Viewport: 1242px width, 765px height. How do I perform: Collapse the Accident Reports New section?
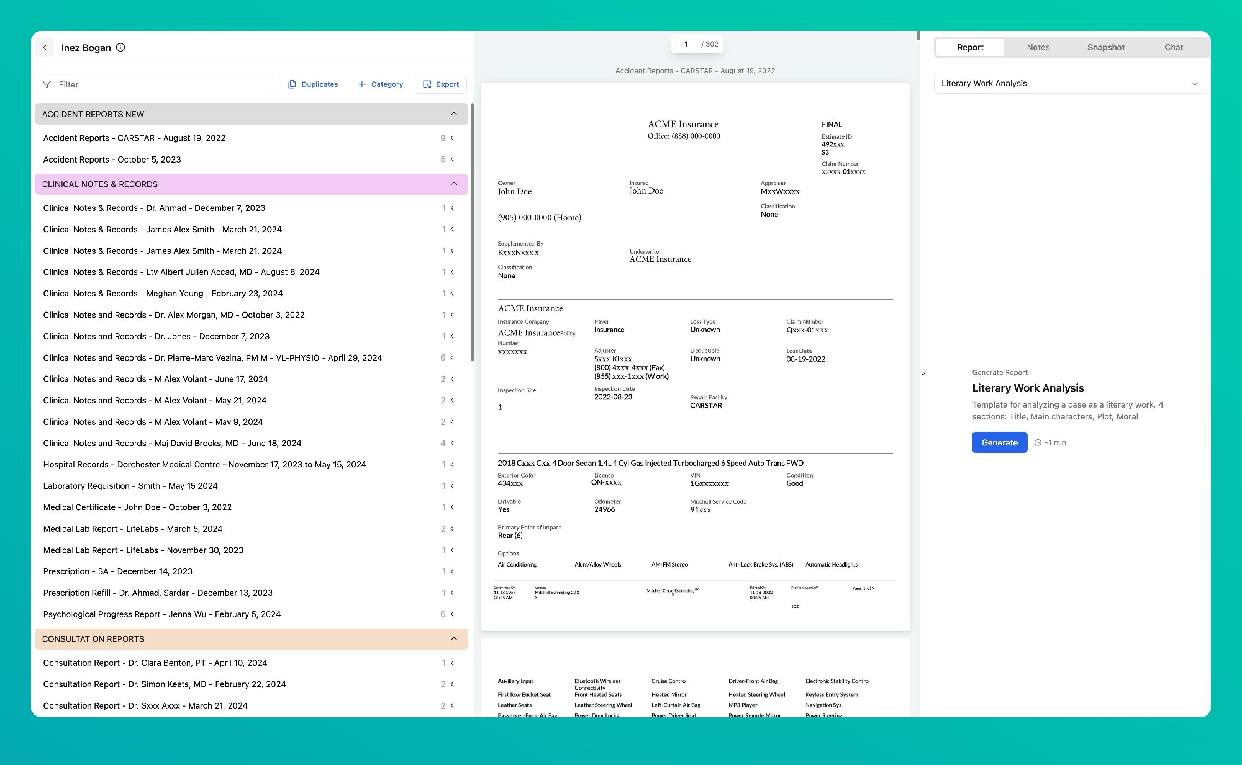click(453, 114)
